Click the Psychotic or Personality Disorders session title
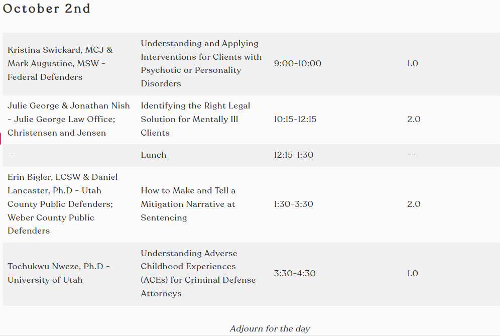The height and width of the screenshot is (336, 500). point(201,63)
